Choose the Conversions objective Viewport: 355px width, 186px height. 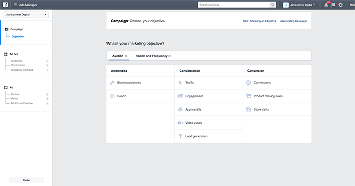pos(277,83)
